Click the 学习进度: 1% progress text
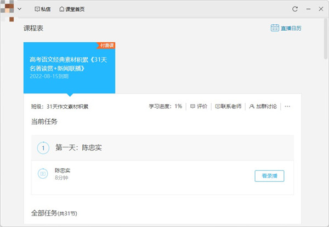 166,106
